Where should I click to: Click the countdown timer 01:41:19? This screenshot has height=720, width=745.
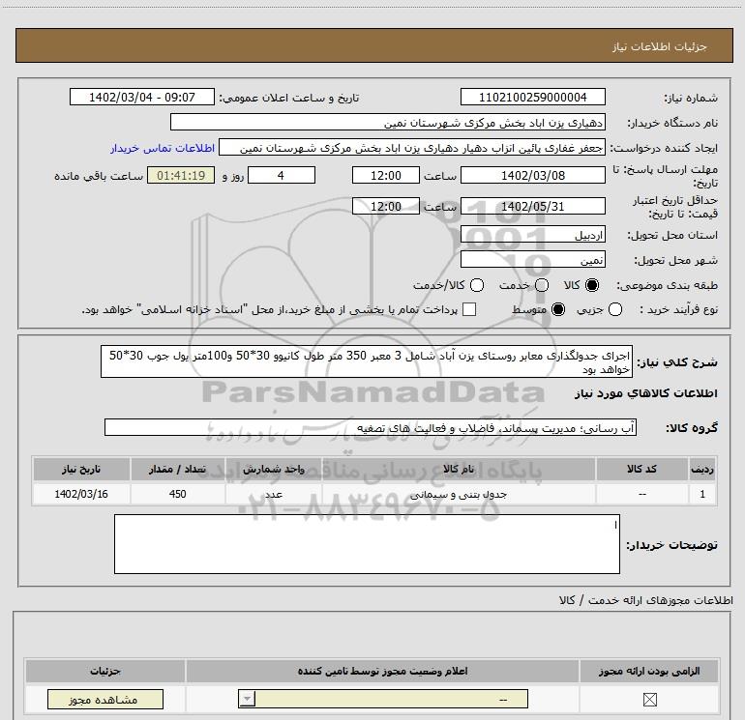click(181, 176)
